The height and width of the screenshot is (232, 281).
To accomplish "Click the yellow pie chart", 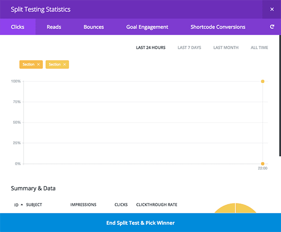I will 235,209.
